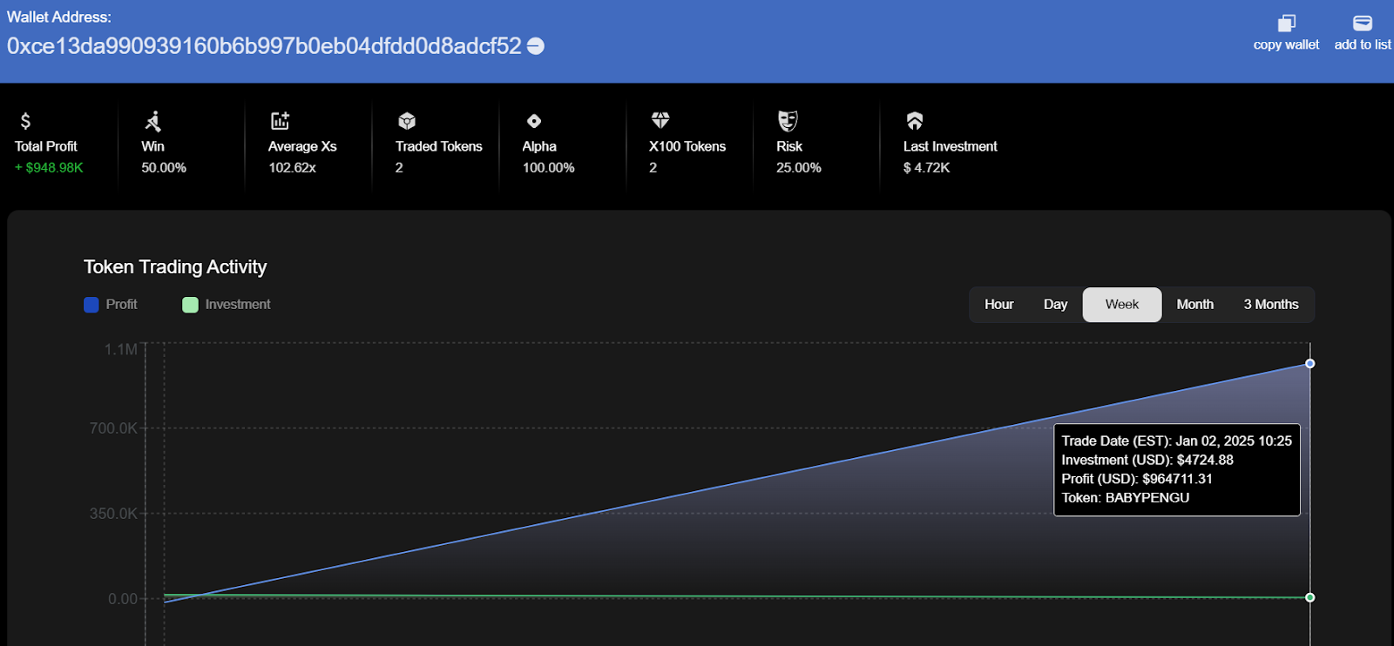Click the Investment legend label

pyautogui.click(x=238, y=305)
